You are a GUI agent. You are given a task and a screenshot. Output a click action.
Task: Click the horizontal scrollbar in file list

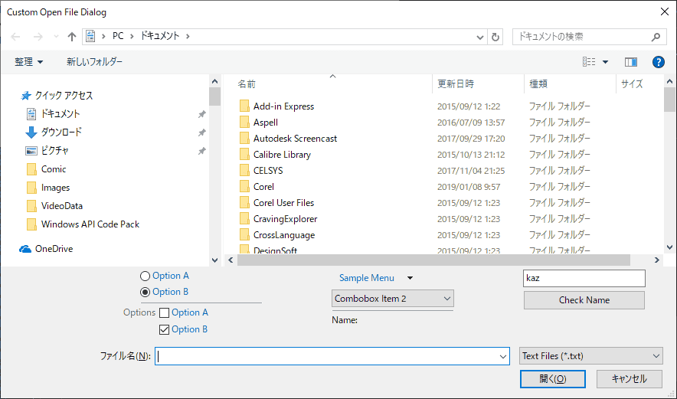[x=433, y=260]
